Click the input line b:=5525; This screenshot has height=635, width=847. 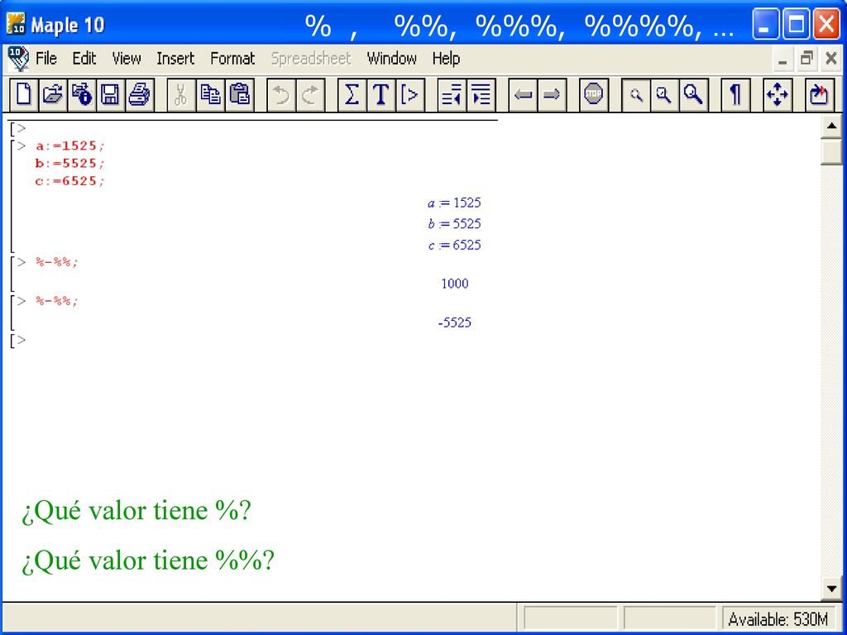69,164
